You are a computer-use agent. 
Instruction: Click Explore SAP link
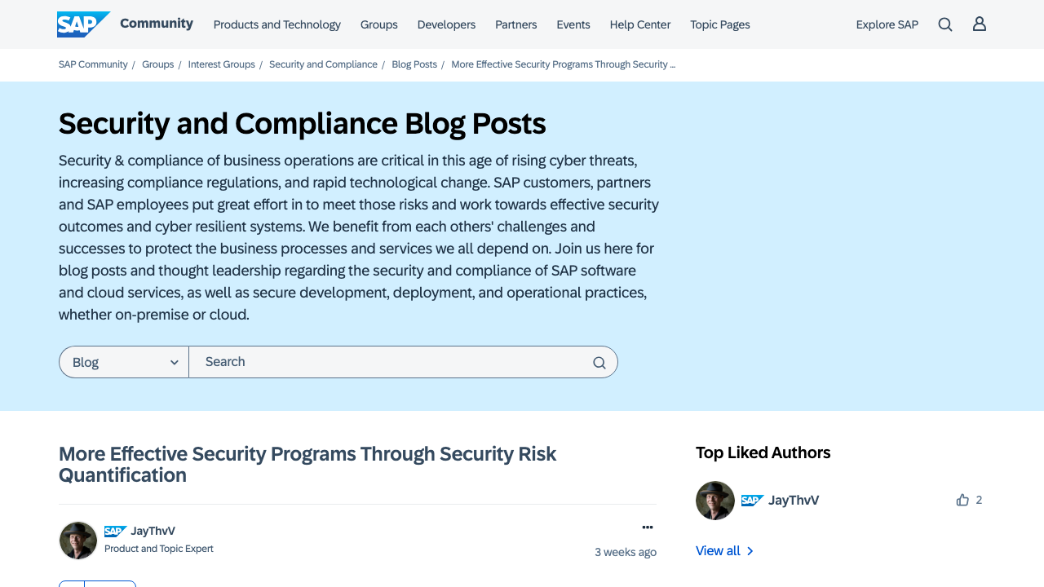tap(887, 24)
